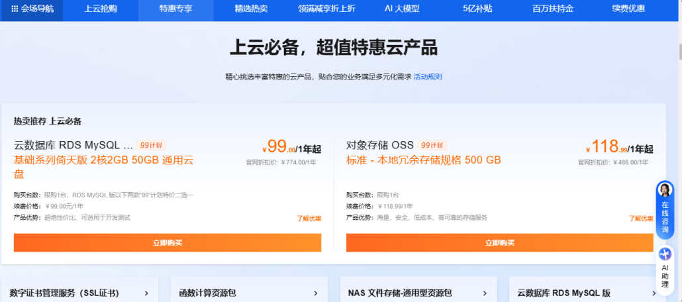The height and width of the screenshot is (302, 682).
Task: Select the 5亿补贴 tab
Action: 477,9
